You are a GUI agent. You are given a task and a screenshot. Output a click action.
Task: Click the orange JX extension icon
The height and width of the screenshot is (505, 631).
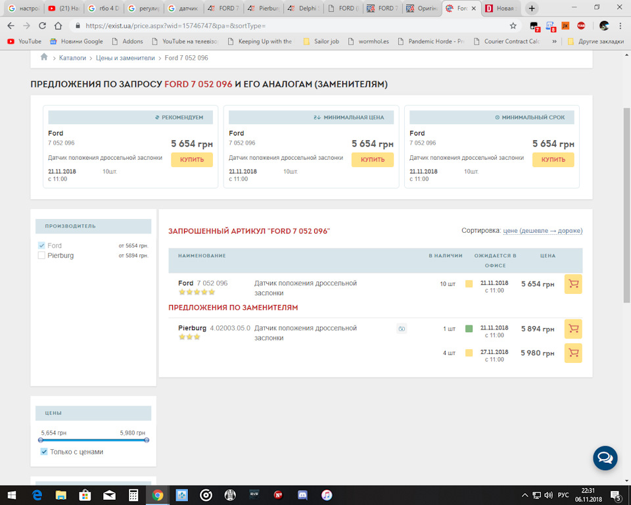coord(565,26)
